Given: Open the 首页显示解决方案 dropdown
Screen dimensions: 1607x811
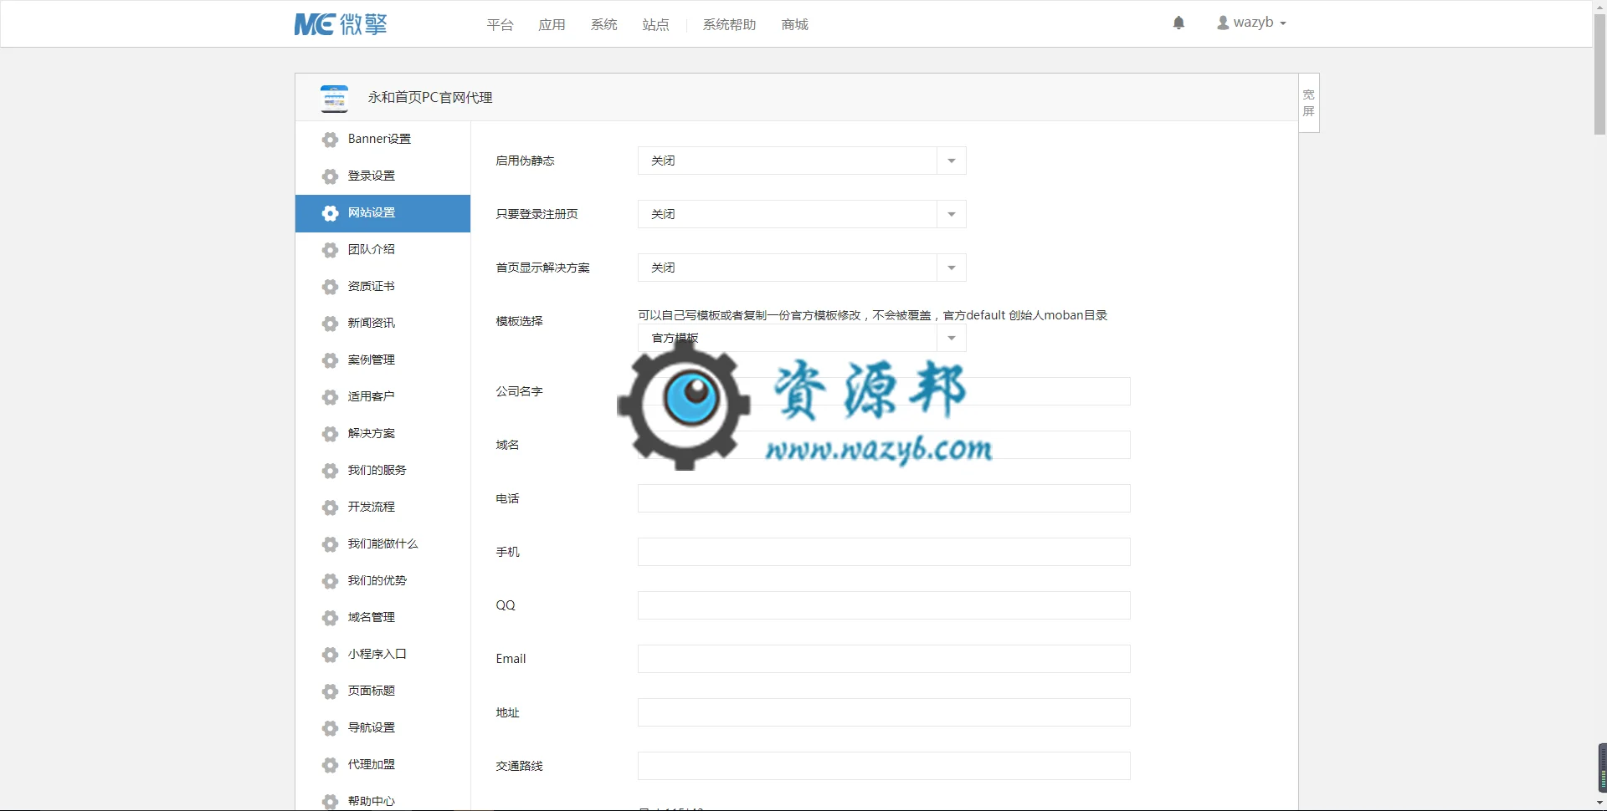Looking at the screenshot, I should pos(802,268).
